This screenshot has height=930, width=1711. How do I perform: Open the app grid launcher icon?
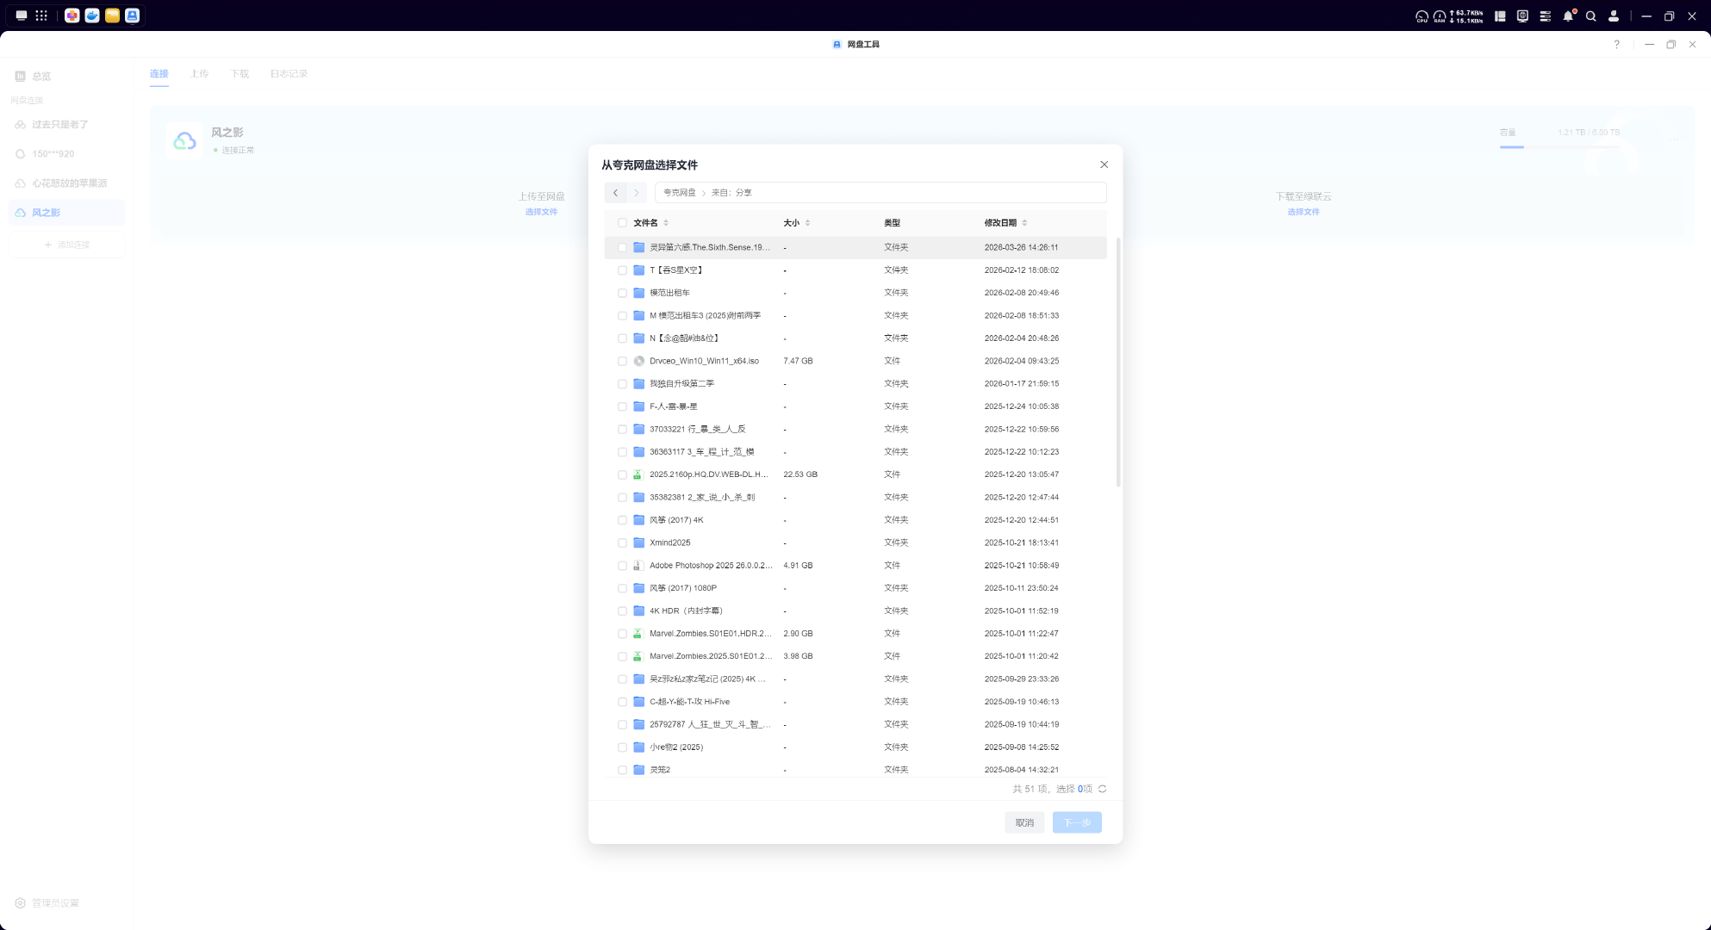click(x=41, y=15)
